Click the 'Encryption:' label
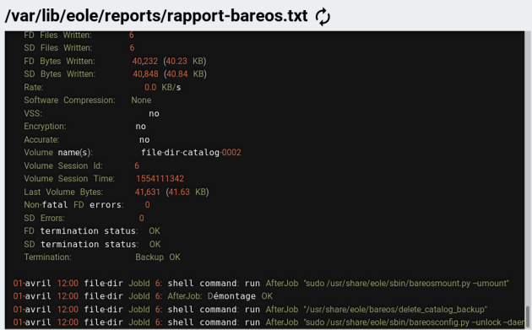The width and height of the screenshot is (532, 330). (x=45, y=127)
